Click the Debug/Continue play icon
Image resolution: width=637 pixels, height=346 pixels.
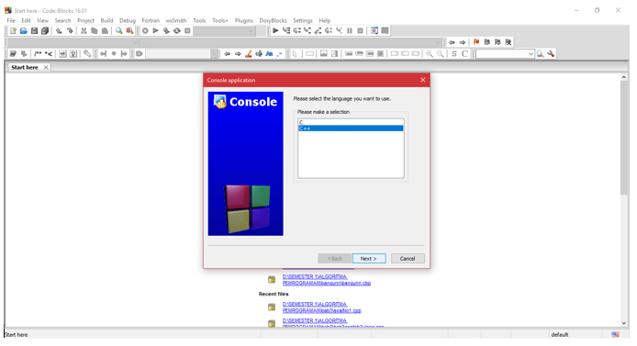(x=275, y=31)
